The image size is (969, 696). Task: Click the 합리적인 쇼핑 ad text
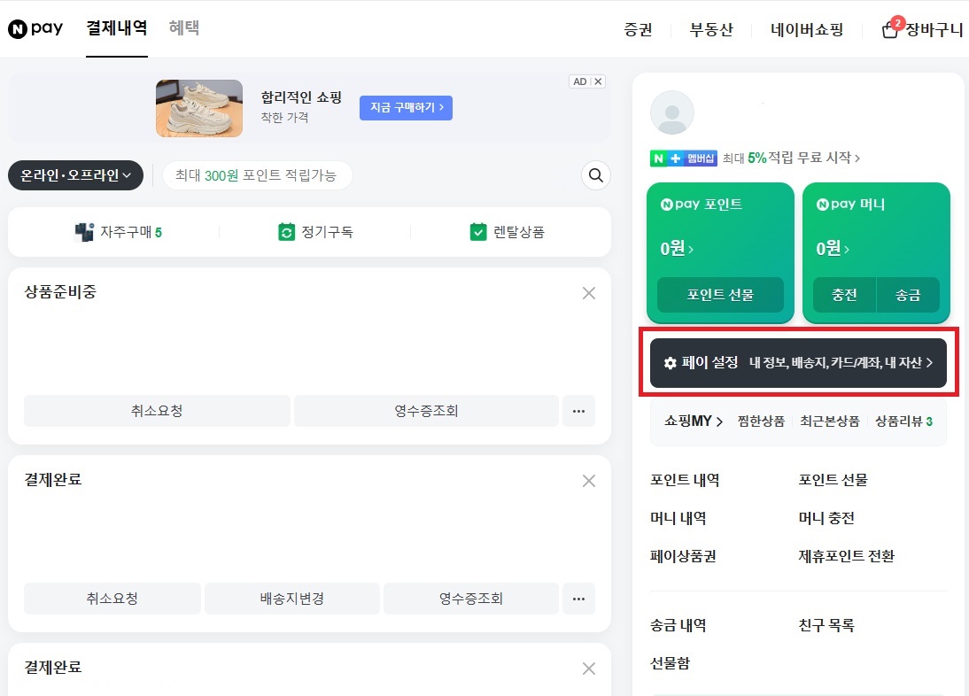(x=301, y=97)
